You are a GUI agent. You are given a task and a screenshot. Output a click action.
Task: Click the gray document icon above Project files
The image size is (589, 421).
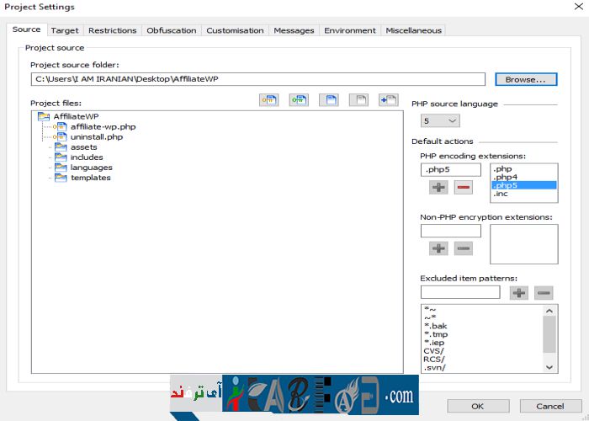click(358, 100)
